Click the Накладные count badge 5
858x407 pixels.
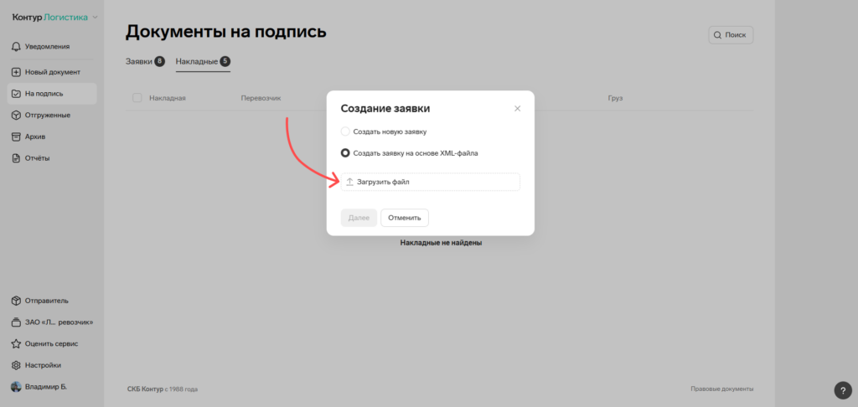tap(225, 61)
